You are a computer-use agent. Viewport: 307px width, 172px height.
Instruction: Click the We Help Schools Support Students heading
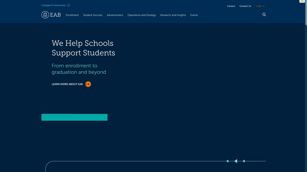pyautogui.click(x=83, y=48)
